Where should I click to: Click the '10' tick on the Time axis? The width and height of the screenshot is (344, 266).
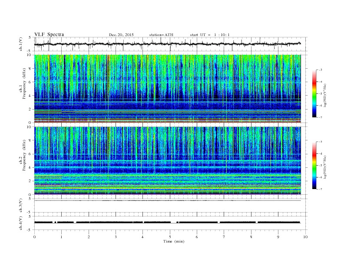pyautogui.click(x=305, y=237)
